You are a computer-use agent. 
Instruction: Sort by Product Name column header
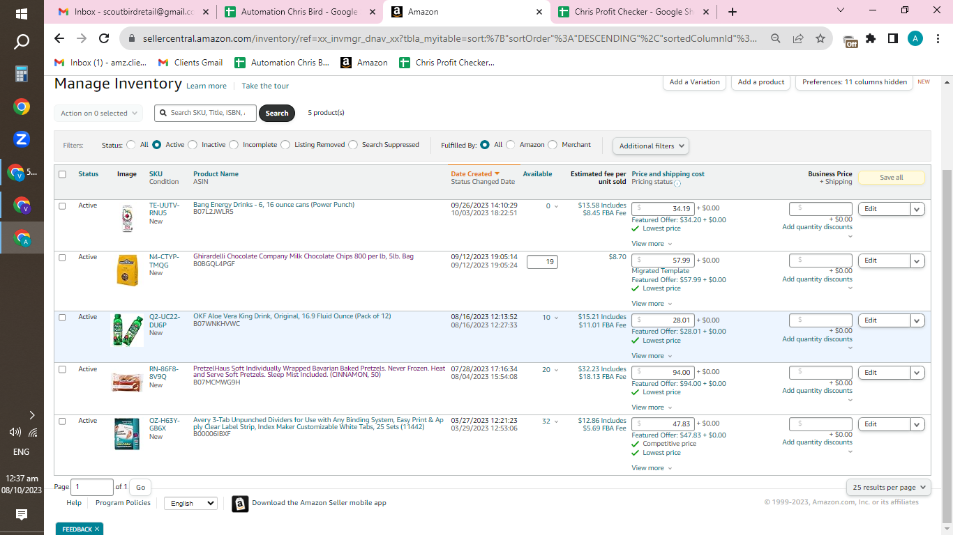coord(216,174)
